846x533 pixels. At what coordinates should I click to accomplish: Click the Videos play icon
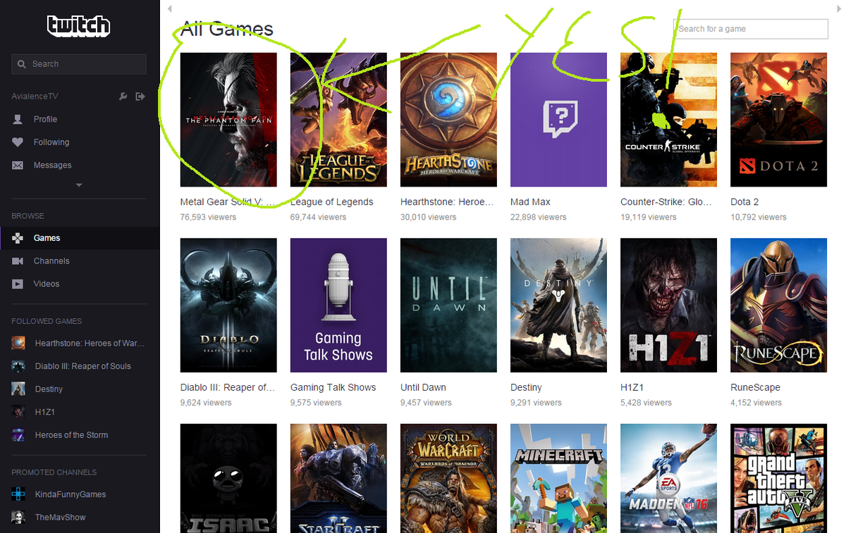[18, 284]
